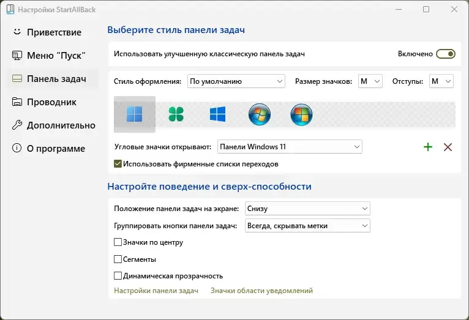Check the Сегменты option
Image resolution: width=469 pixels, height=320 pixels.
point(118,259)
